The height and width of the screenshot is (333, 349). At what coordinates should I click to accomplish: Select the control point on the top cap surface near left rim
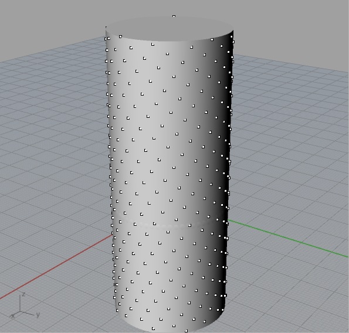120,36
